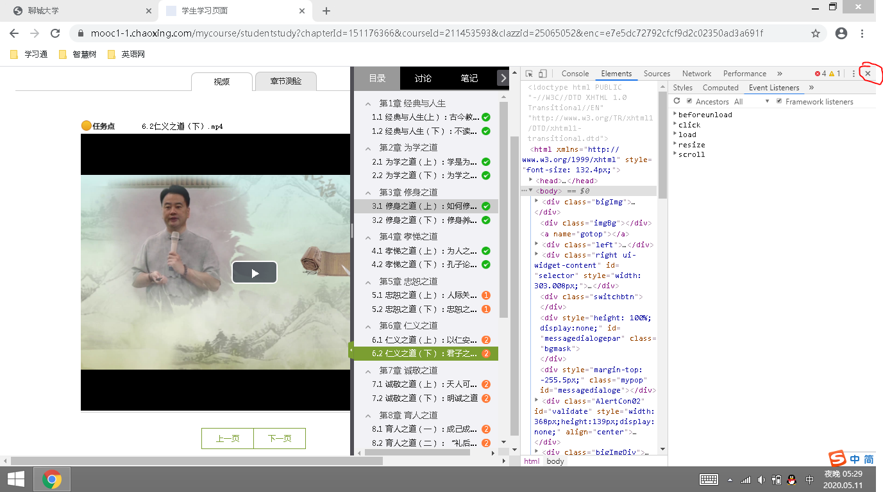
Task: Click the yellow warning count indicator
Action: coord(834,74)
